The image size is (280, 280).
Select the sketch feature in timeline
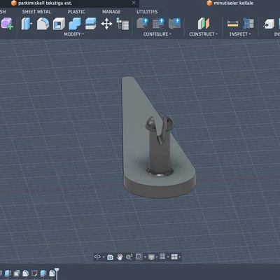pos(34,273)
